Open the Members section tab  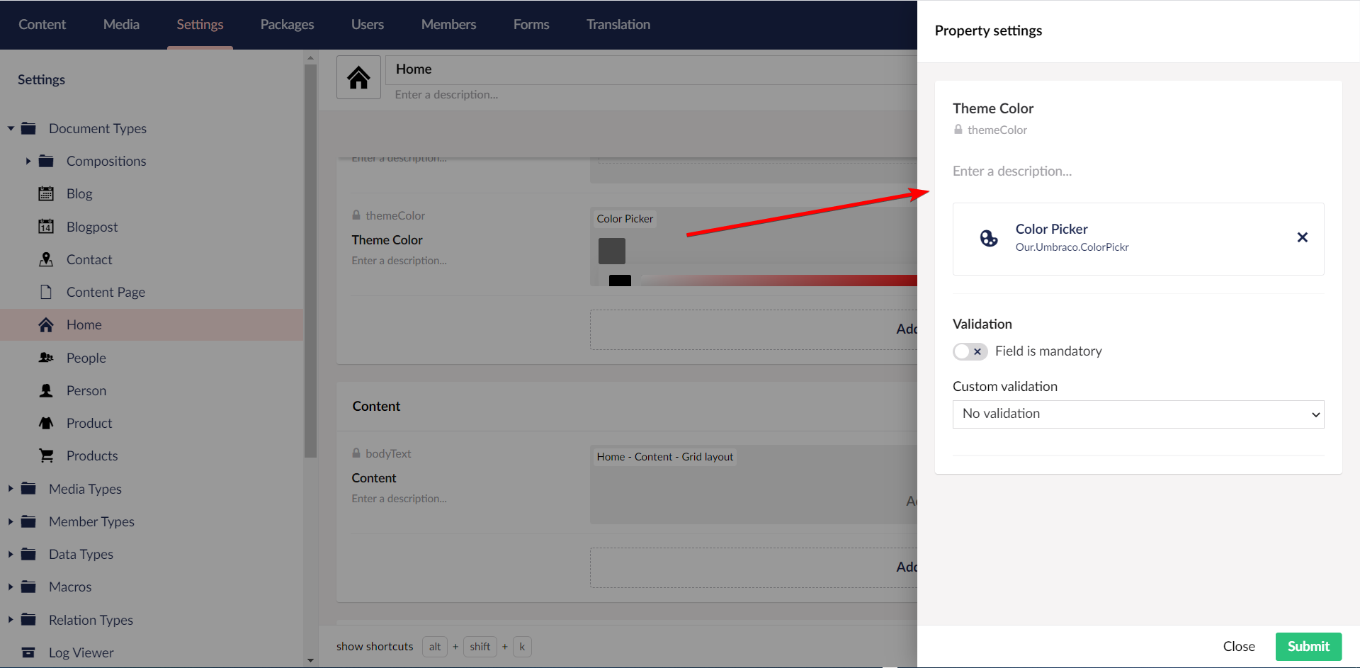[x=448, y=25]
